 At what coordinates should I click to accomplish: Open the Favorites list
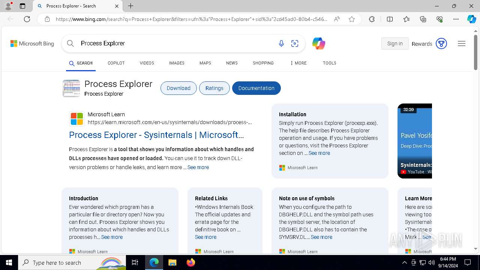(406, 19)
